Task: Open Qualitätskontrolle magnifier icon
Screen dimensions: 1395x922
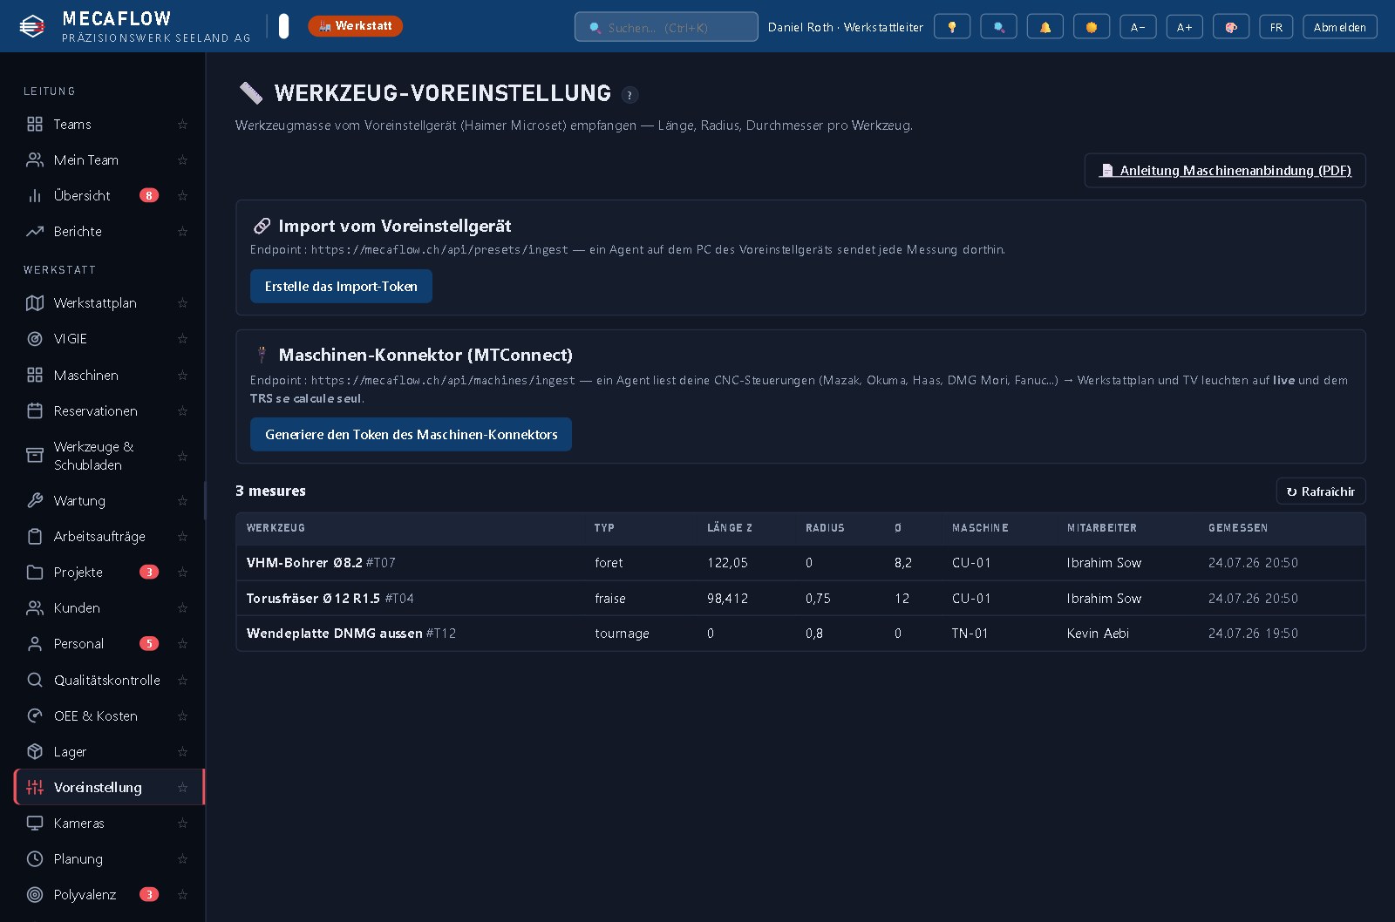Action: pyautogui.click(x=35, y=681)
